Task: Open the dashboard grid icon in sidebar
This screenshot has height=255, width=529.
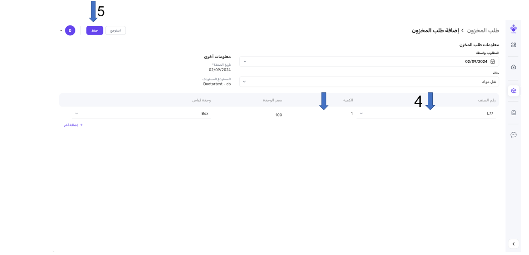Action: coord(514,45)
